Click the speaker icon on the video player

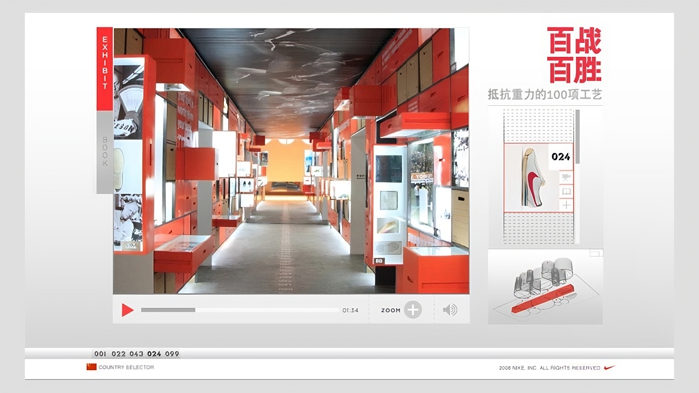pyautogui.click(x=450, y=309)
